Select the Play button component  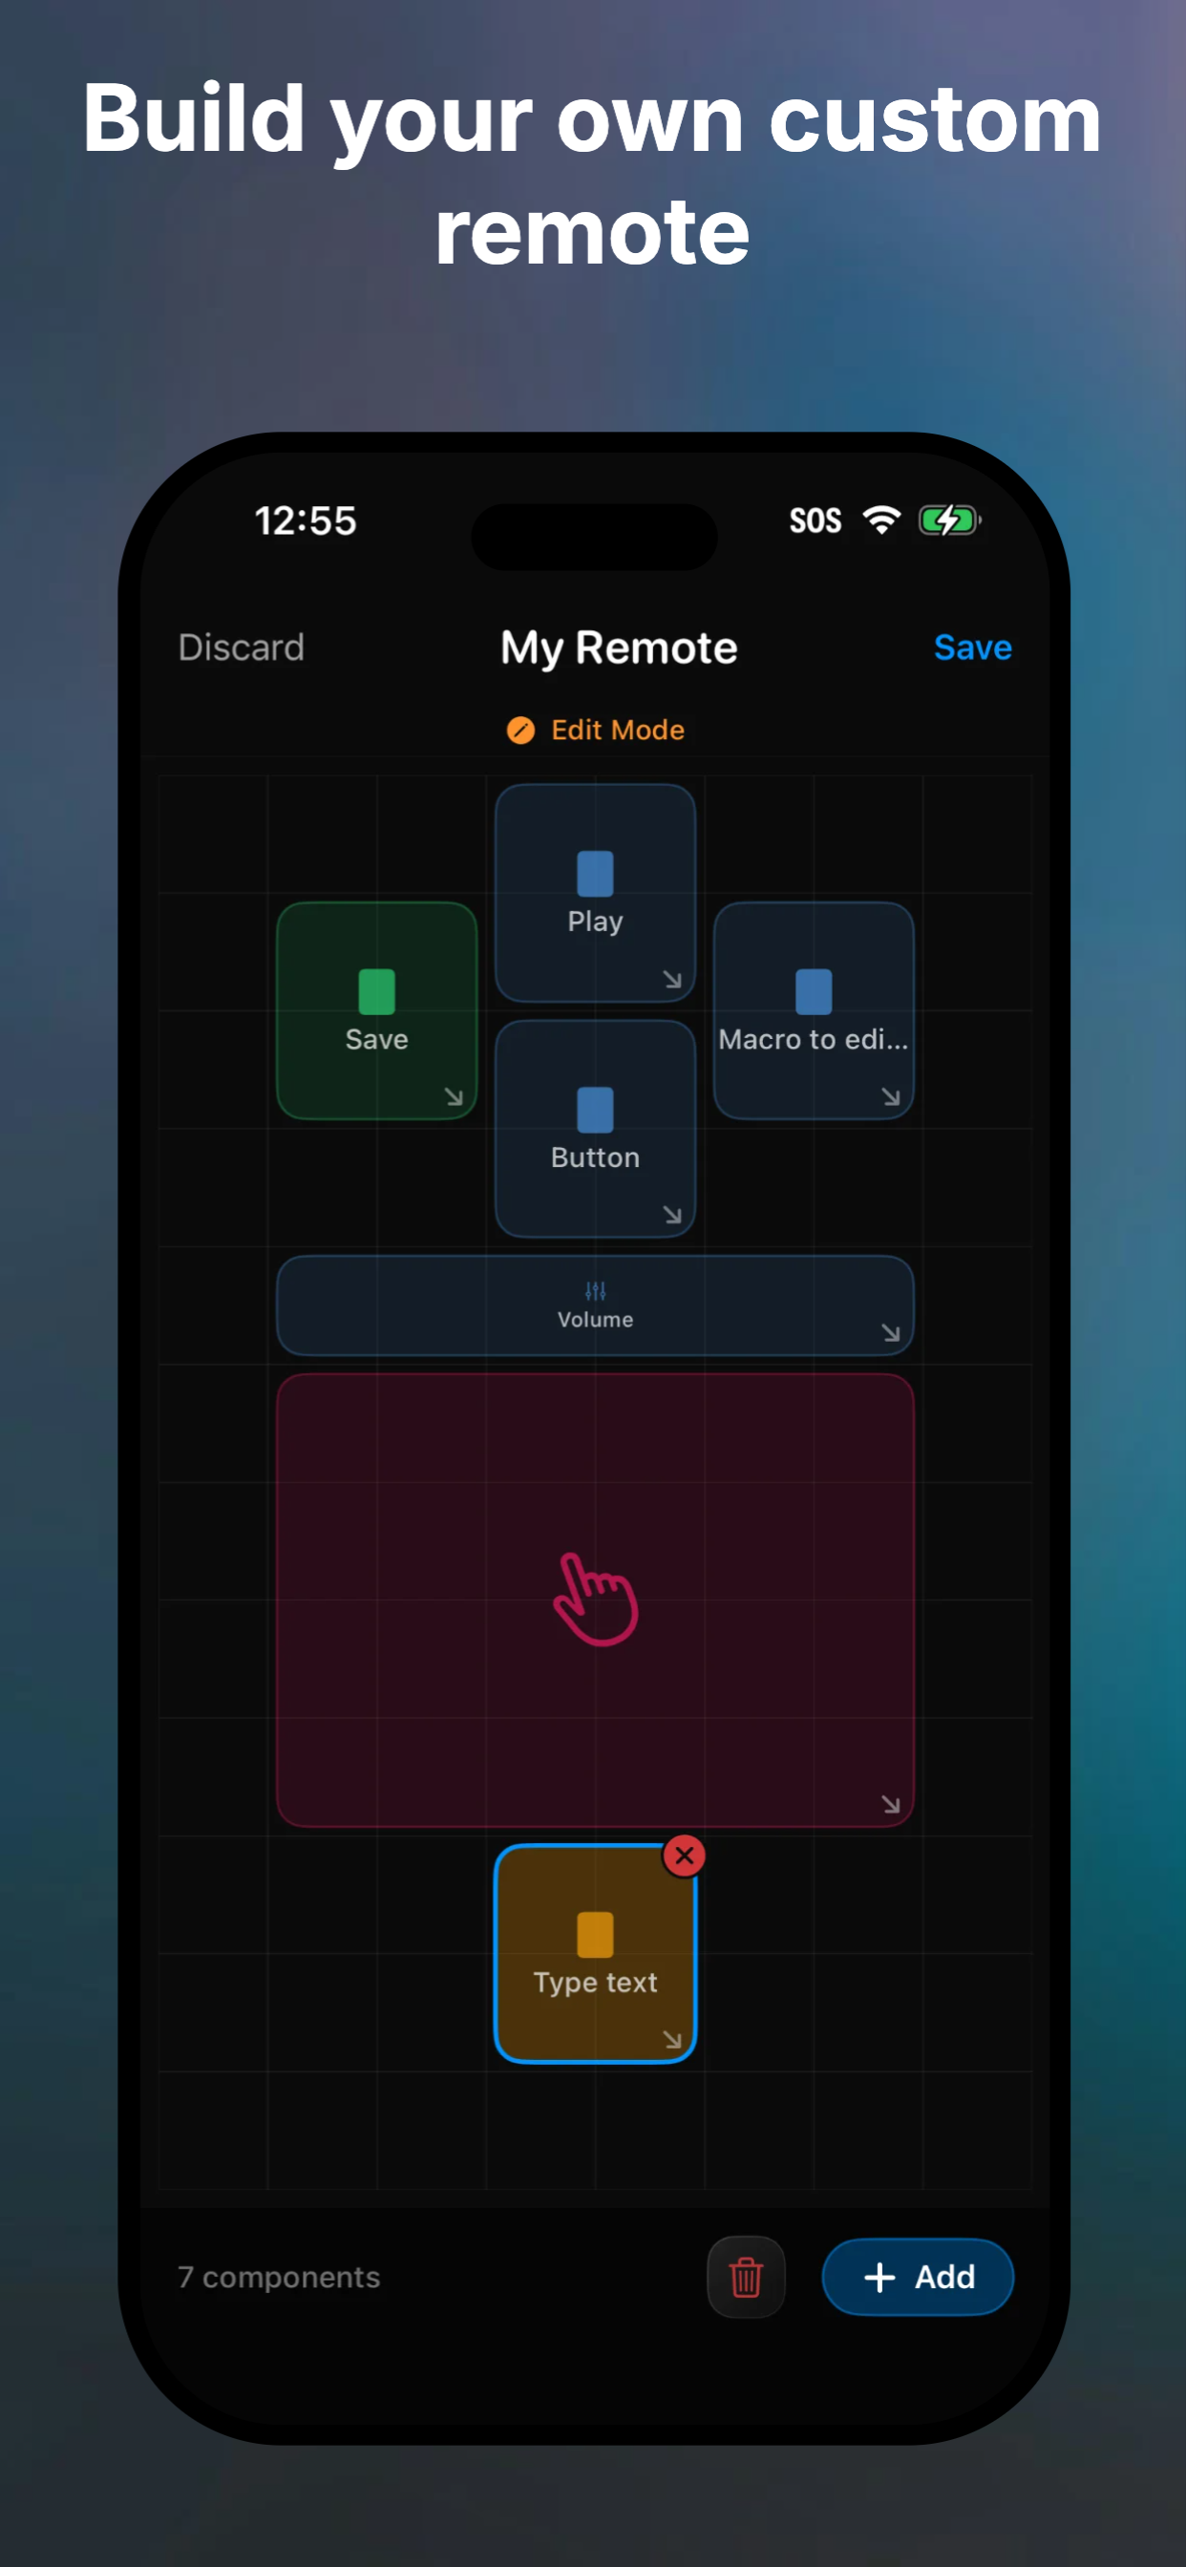[595, 893]
